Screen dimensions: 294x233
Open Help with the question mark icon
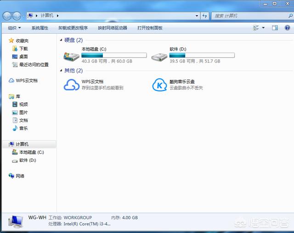[287, 28]
